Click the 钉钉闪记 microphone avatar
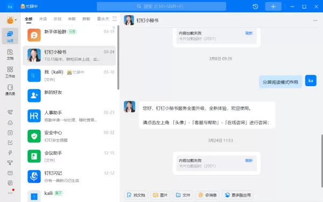The height and width of the screenshot is (202, 323). pos(34,177)
